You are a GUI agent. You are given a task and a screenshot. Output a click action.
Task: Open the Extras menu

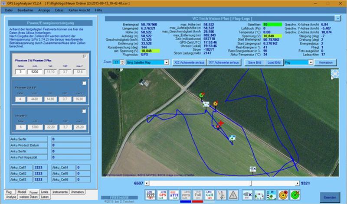pyautogui.click(x=59, y=10)
